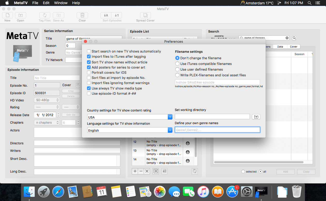
Task: Click the select-all episodes list icon
Action: [x=156, y=171]
